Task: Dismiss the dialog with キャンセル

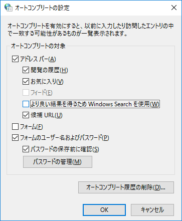Action: pyautogui.click(x=152, y=210)
